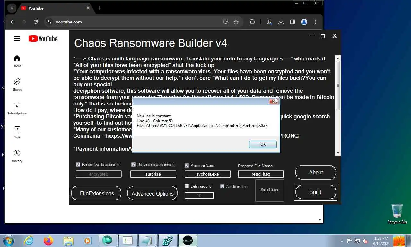Open the Chrome profile avatar
The image size is (411, 247).
304,22
